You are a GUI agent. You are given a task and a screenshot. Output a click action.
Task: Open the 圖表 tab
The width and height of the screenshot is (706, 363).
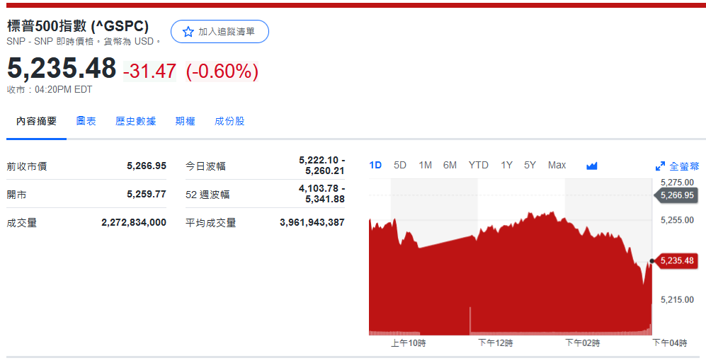point(86,121)
